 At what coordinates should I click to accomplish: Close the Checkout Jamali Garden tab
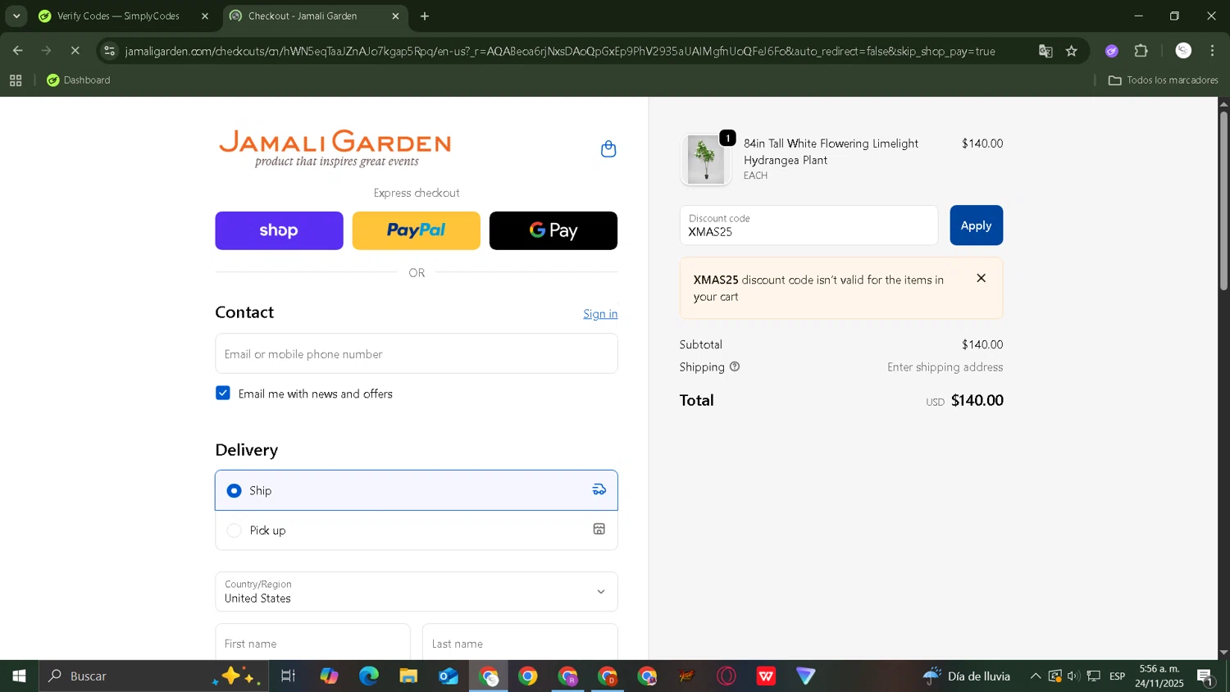(x=395, y=16)
